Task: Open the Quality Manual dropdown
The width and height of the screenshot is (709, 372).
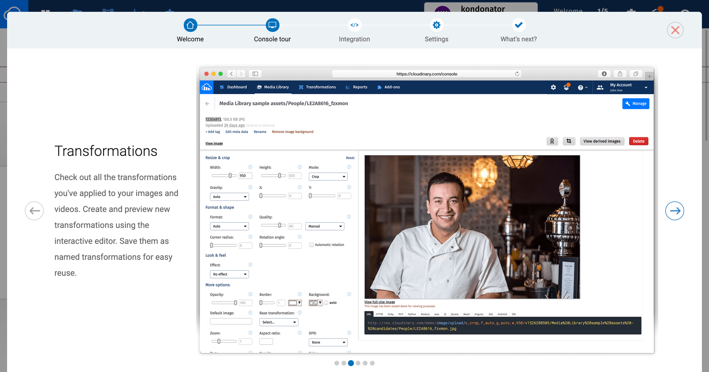Action: 325,226
